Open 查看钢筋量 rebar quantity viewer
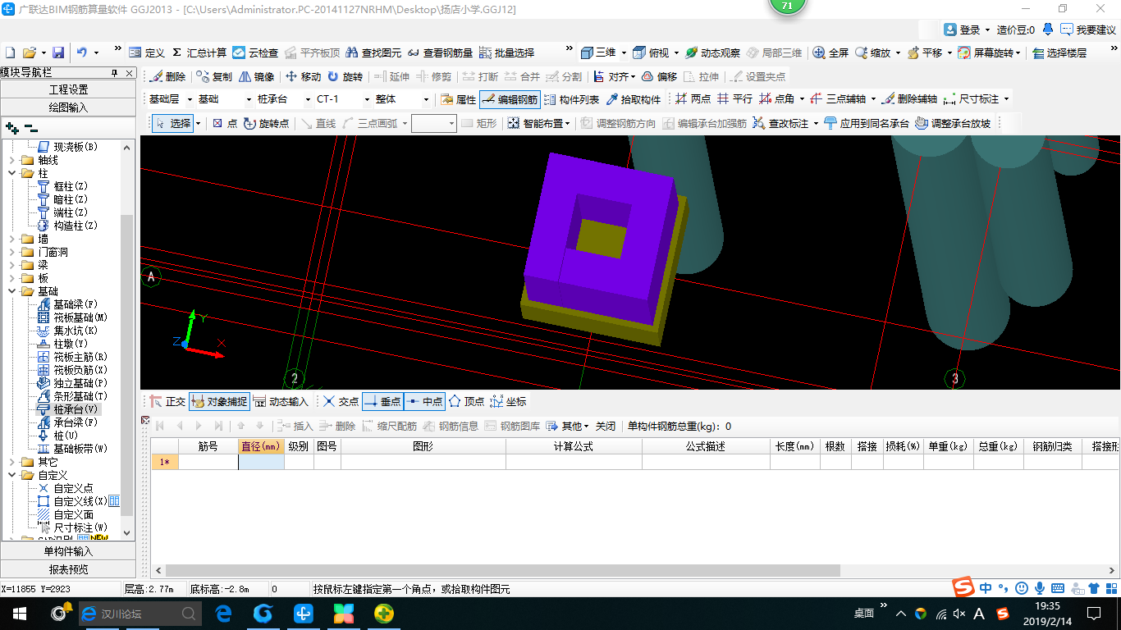Screen dimensions: 1121x630 click(440, 52)
